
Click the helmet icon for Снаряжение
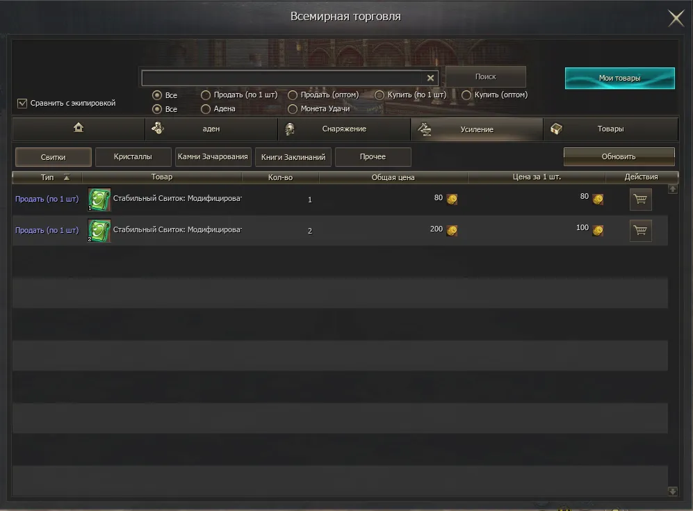[289, 129]
